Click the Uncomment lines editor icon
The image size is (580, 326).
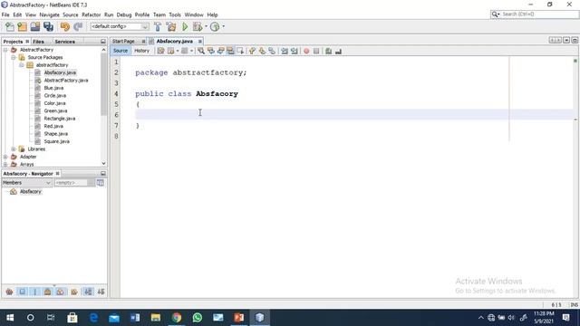tap(338, 51)
